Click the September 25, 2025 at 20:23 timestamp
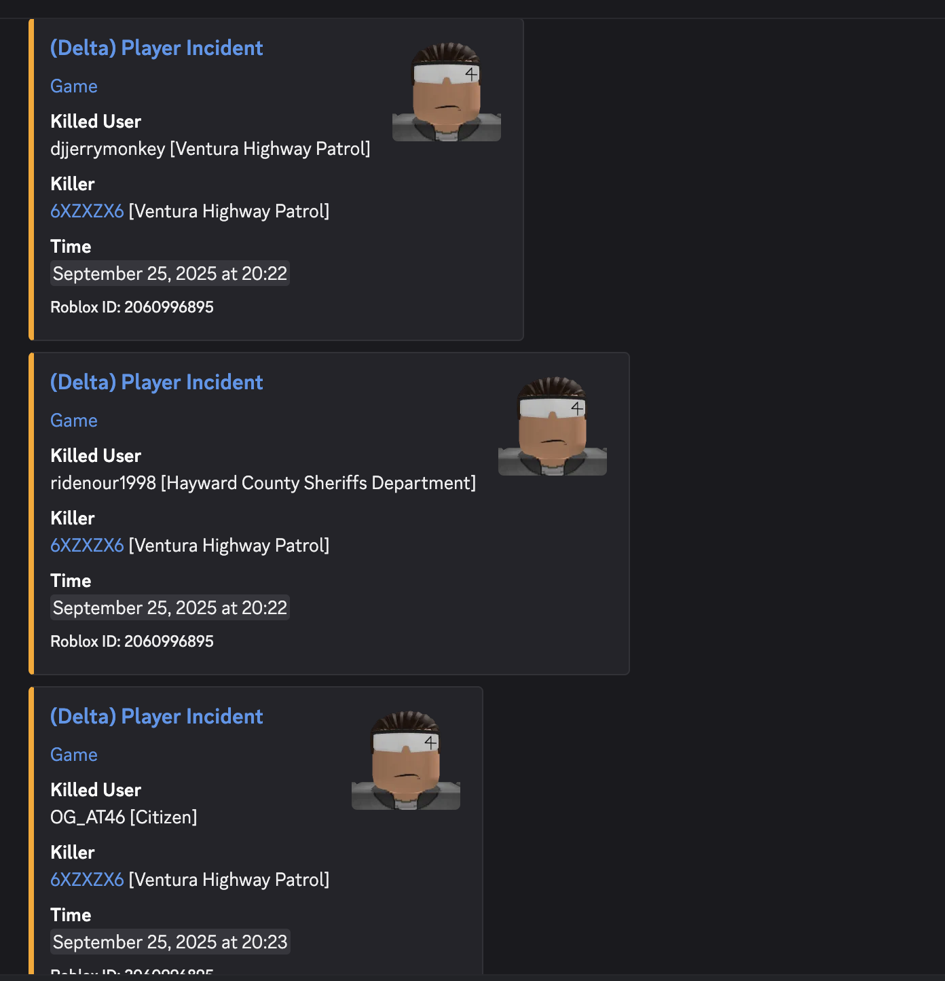Viewport: 945px width, 981px height. point(170,942)
